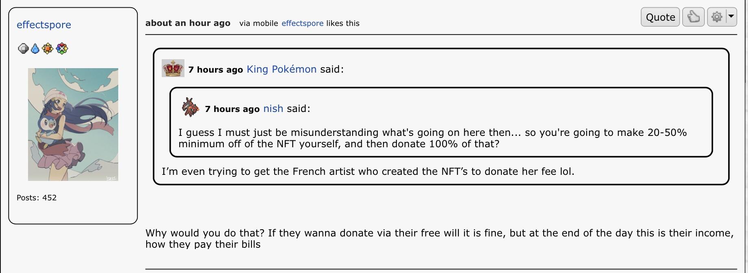This screenshot has width=748, height=273.
Task: Open King Pokémon's profile link
Action: pos(281,69)
